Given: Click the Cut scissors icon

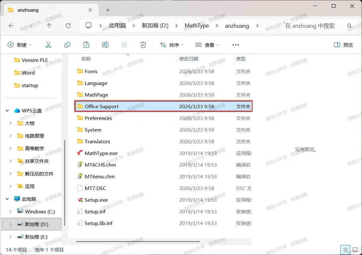Looking at the screenshot, I should (48, 45).
